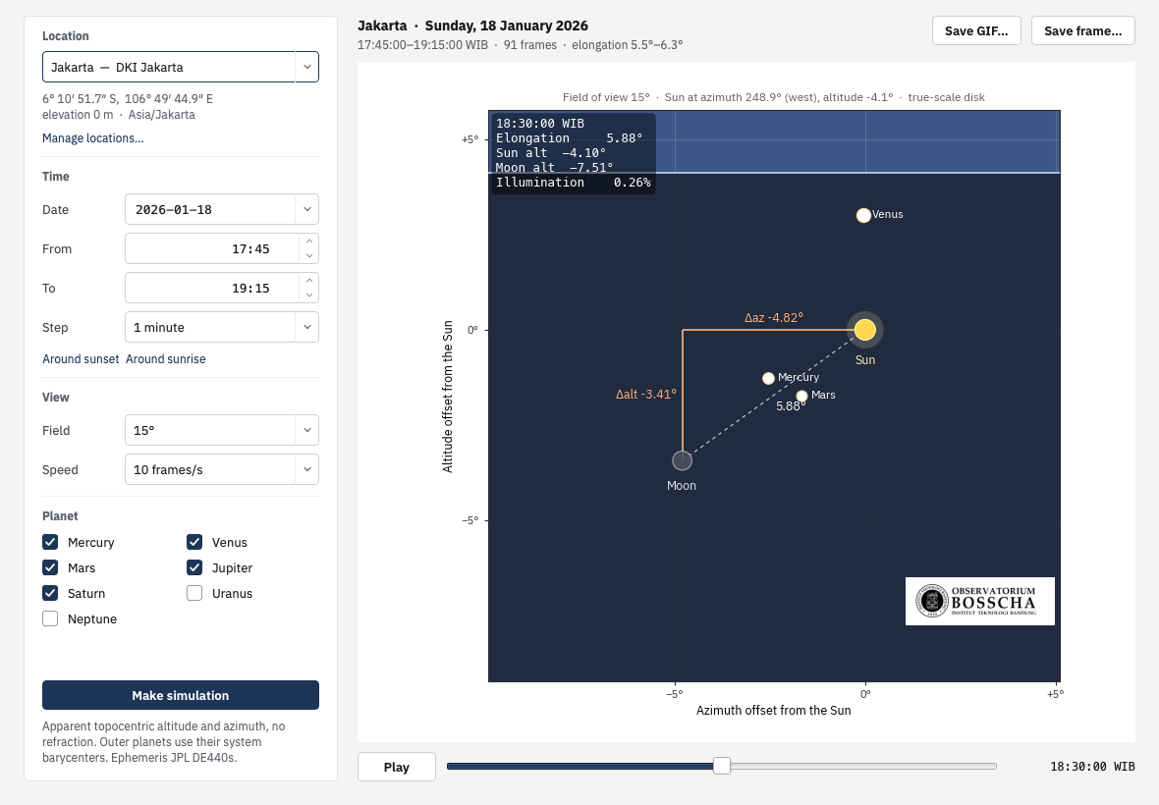Uncheck the Mercury planet checkbox
1159x805 pixels.
[x=50, y=542]
